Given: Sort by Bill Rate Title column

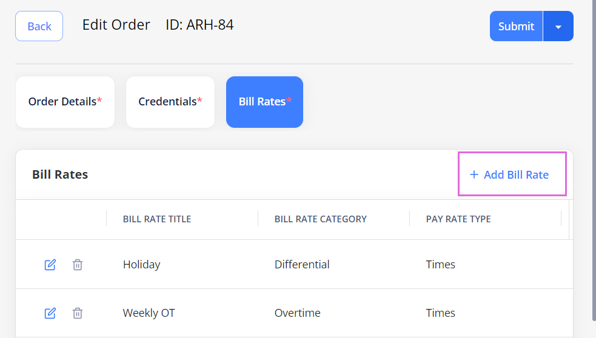Looking at the screenshot, I should coord(157,219).
